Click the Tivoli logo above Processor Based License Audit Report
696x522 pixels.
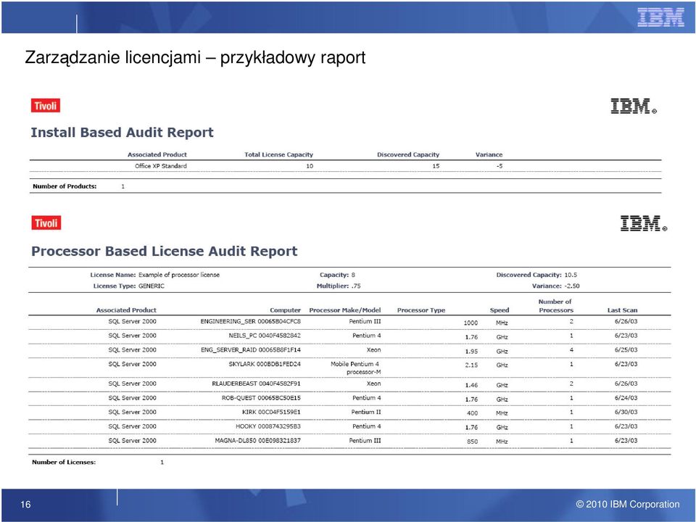tap(46, 223)
